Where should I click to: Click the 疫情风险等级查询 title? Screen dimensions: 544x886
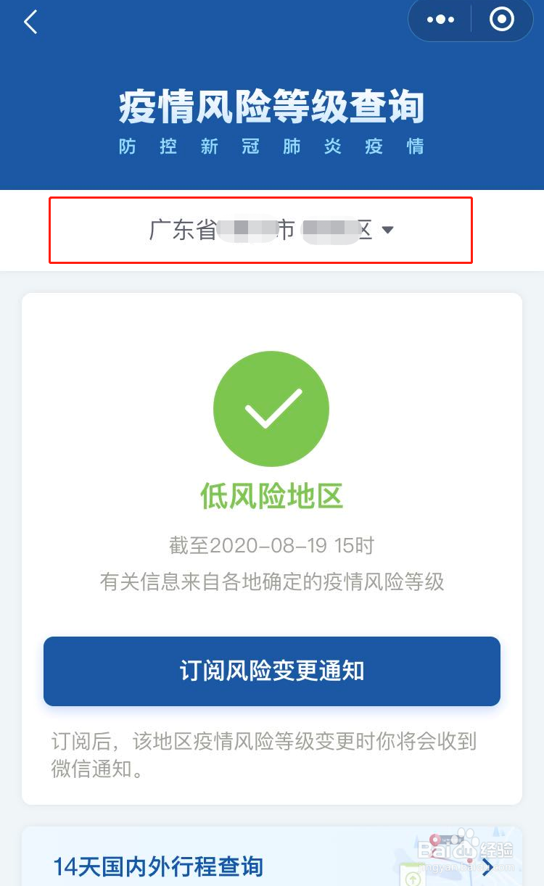click(x=271, y=108)
